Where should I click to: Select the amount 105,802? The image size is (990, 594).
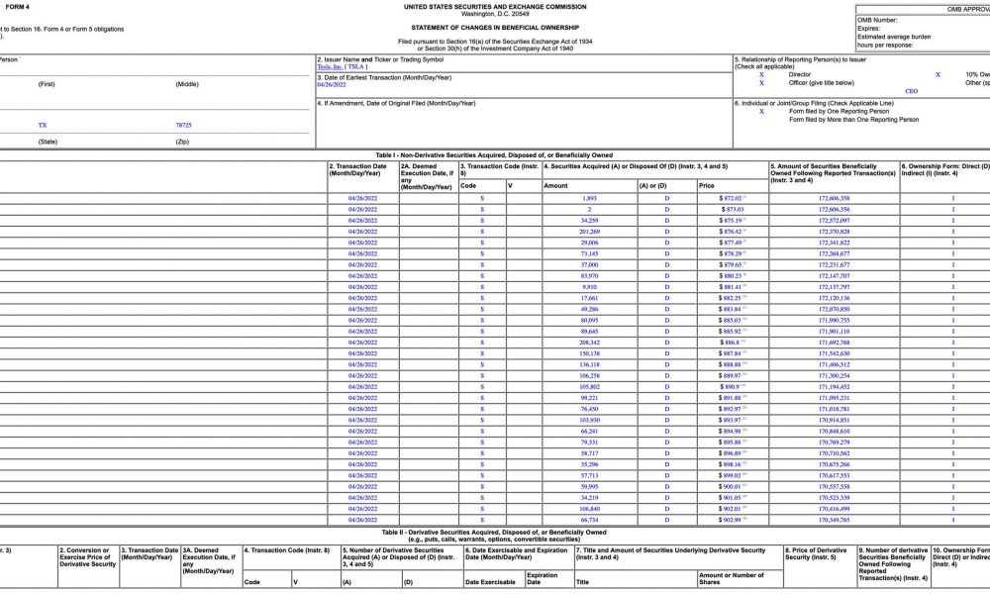589,387
